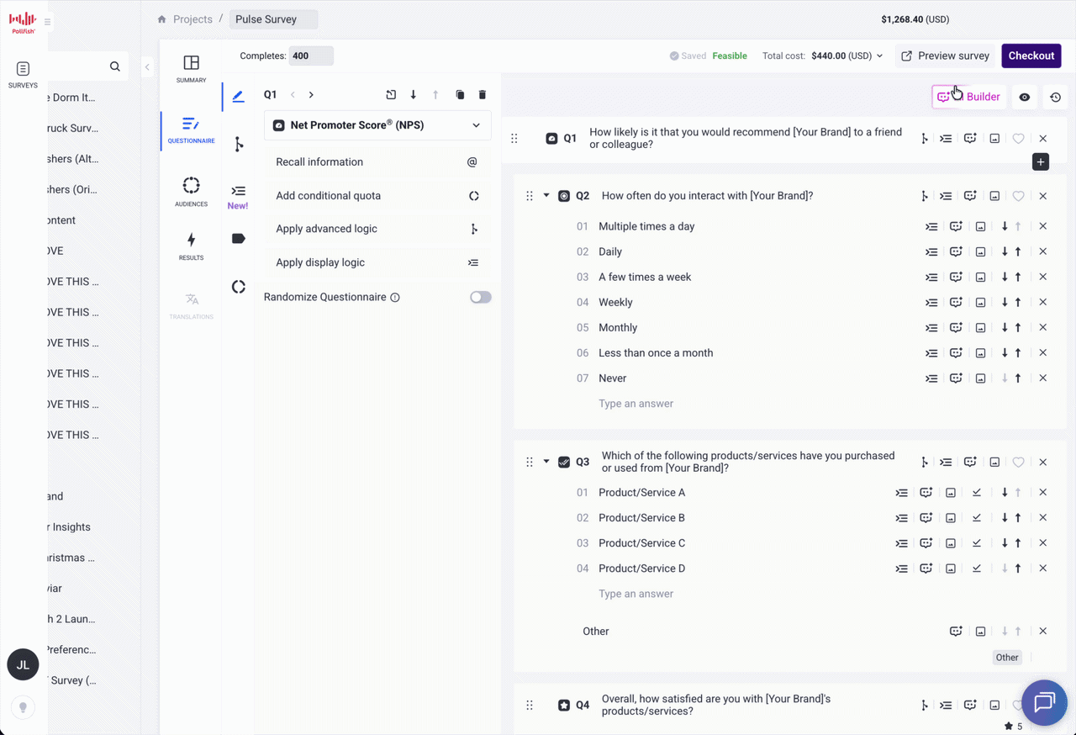Click Q2 advanced logic branch icon

pos(925,196)
